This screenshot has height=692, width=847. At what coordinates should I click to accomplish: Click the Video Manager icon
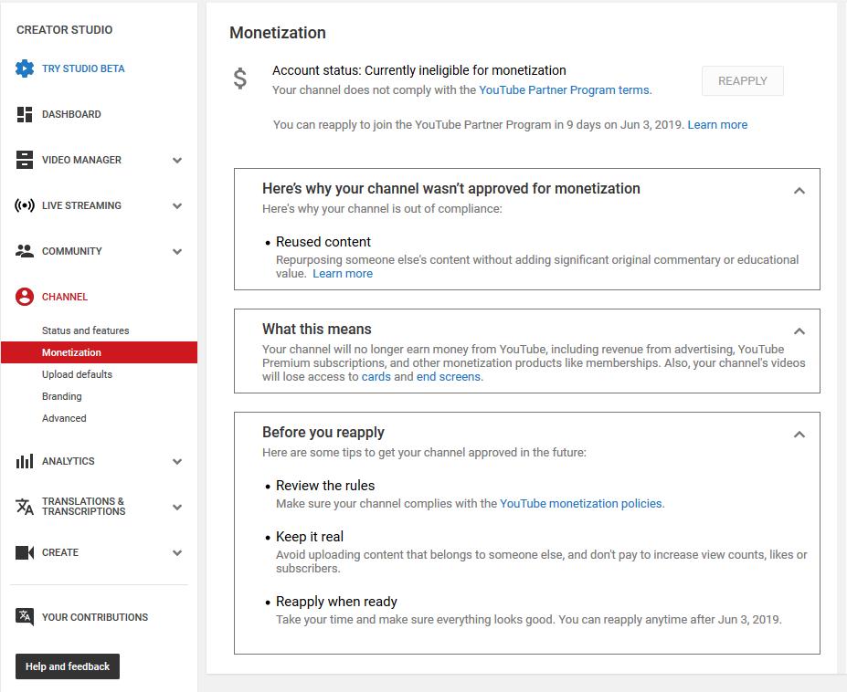[25, 160]
